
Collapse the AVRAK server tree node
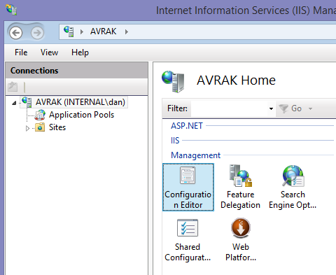(x=14, y=103)
